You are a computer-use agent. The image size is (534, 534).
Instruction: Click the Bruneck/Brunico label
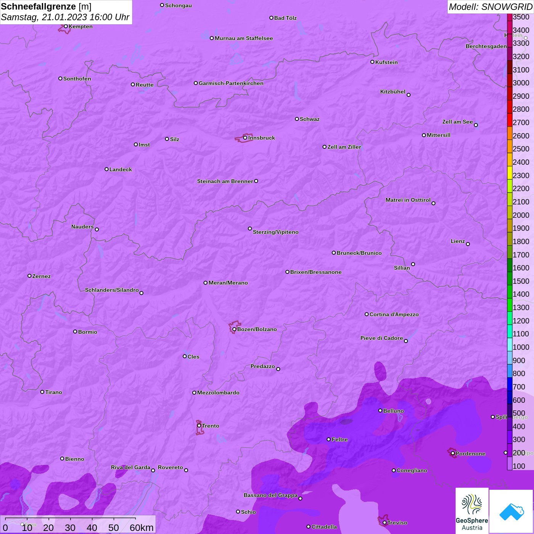coord(359,253)
